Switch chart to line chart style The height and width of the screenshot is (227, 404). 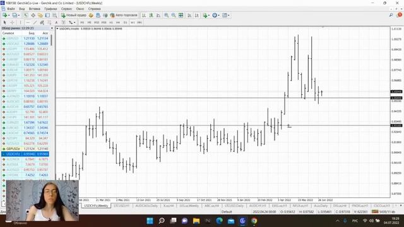point(158,15)
